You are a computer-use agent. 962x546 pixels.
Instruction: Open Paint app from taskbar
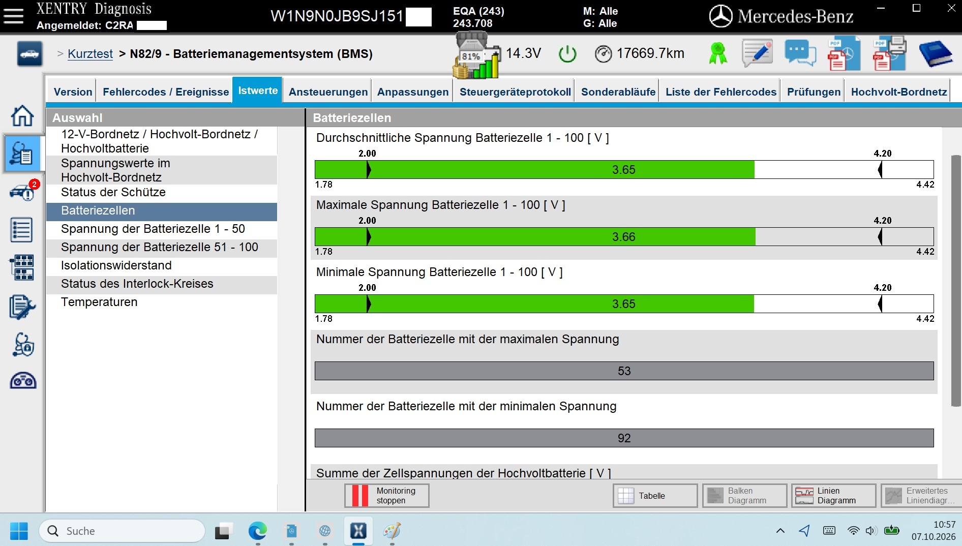click(392, 531)
